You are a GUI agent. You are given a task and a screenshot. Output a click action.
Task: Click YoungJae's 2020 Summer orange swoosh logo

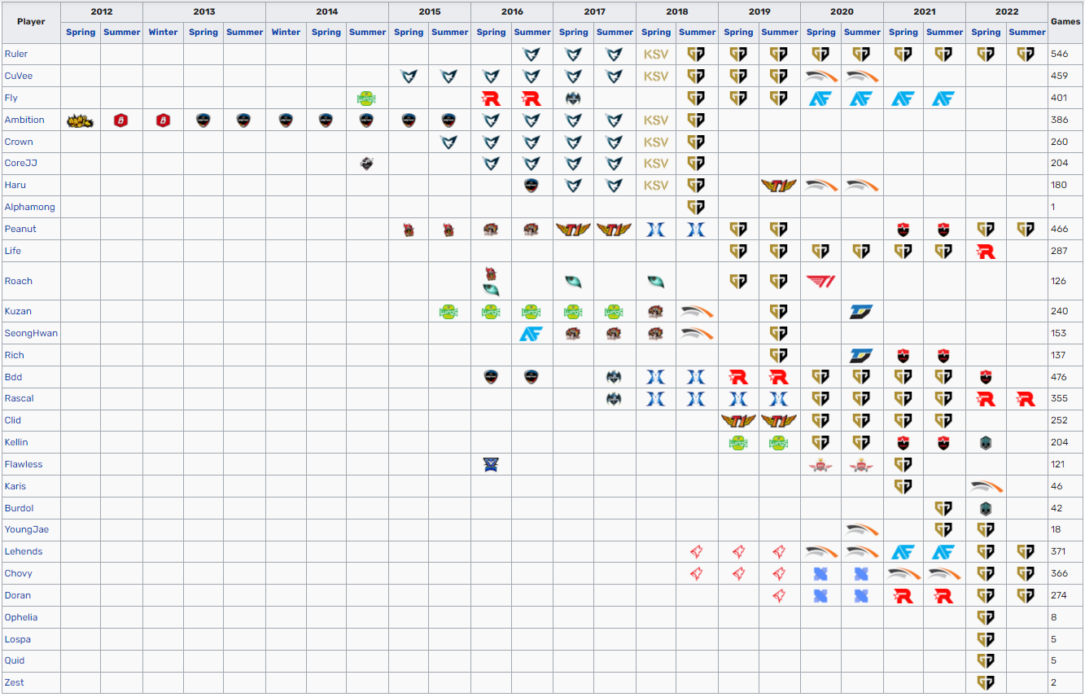pos(862,530)
